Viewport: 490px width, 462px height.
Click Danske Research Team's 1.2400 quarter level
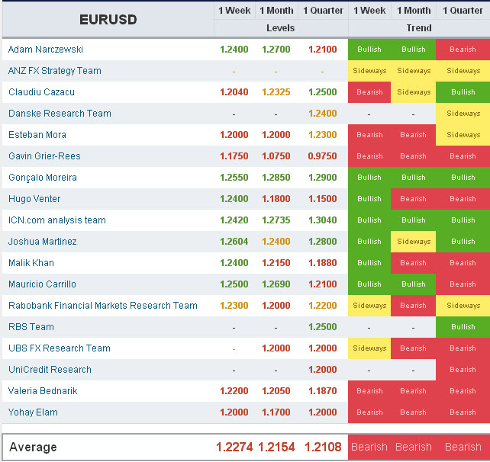coord(323,114)
